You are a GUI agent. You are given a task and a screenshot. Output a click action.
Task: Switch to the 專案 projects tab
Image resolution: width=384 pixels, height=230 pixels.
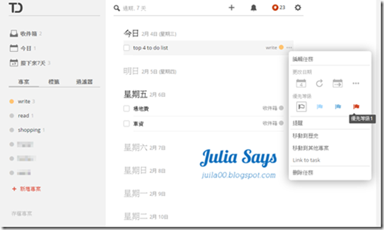tap(24, 82)
